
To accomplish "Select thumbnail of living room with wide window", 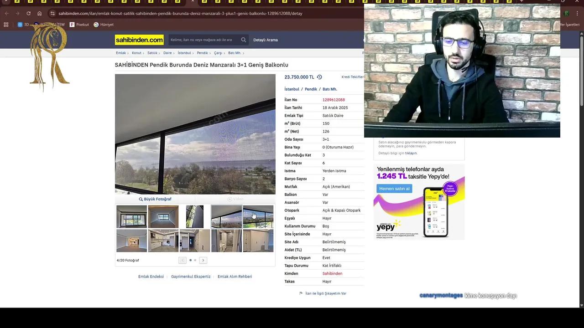I will pos(131,216).
